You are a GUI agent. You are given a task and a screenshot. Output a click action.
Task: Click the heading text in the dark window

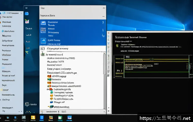(131, 37)
